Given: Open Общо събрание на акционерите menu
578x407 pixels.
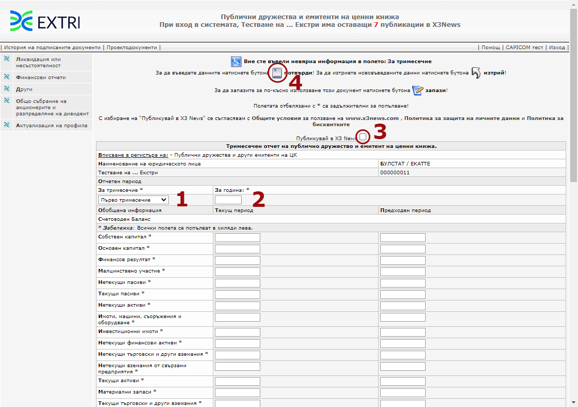Looking at the screenshot, I should [x=52, y=108].
